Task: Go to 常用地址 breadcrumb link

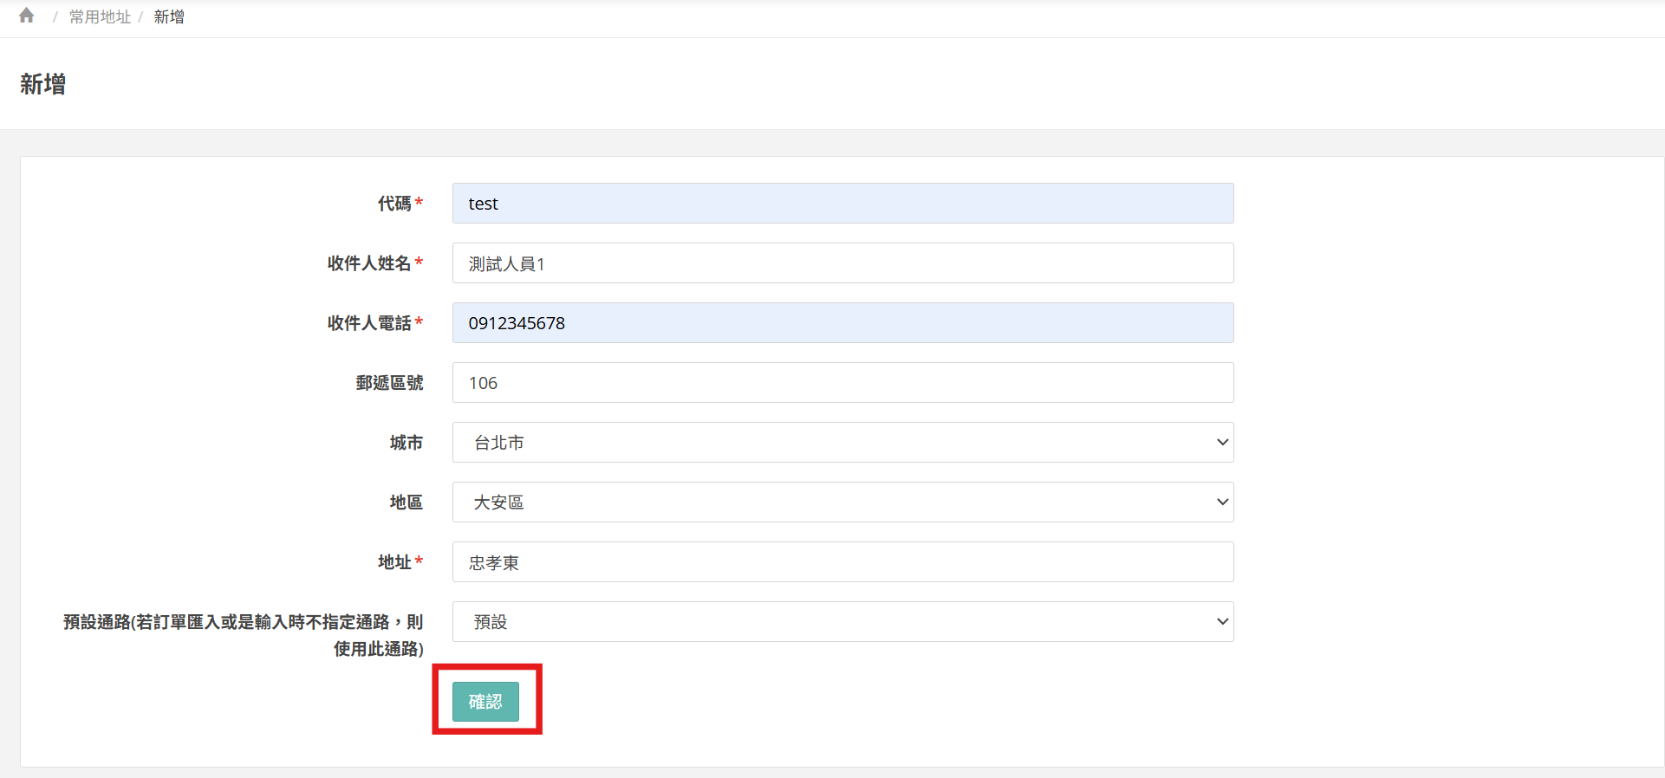Action: 100,17
